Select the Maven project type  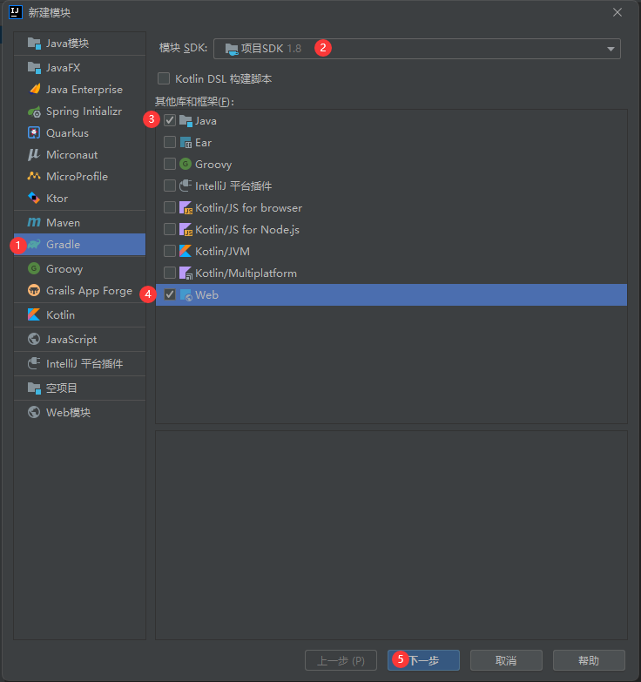(79, 223)
